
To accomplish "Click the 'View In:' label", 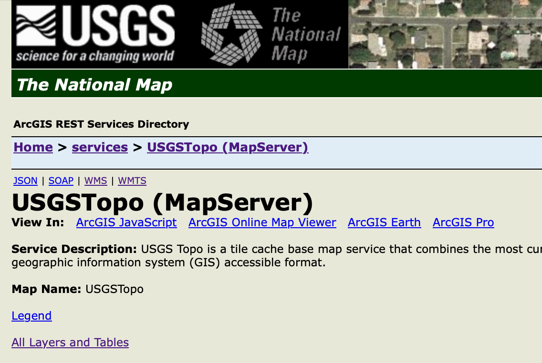I will pos(38,222).
